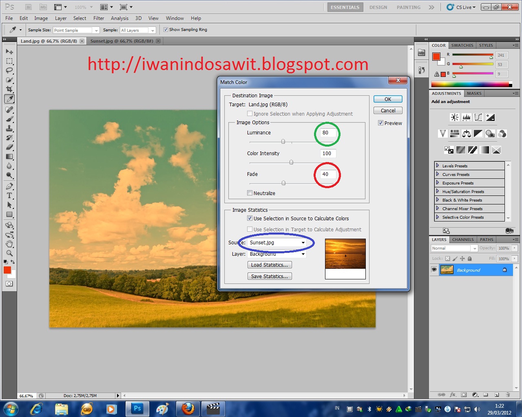Open the Source dropdown showing Sunset.jpg
The image size is (522, 417).
point(277,243)
